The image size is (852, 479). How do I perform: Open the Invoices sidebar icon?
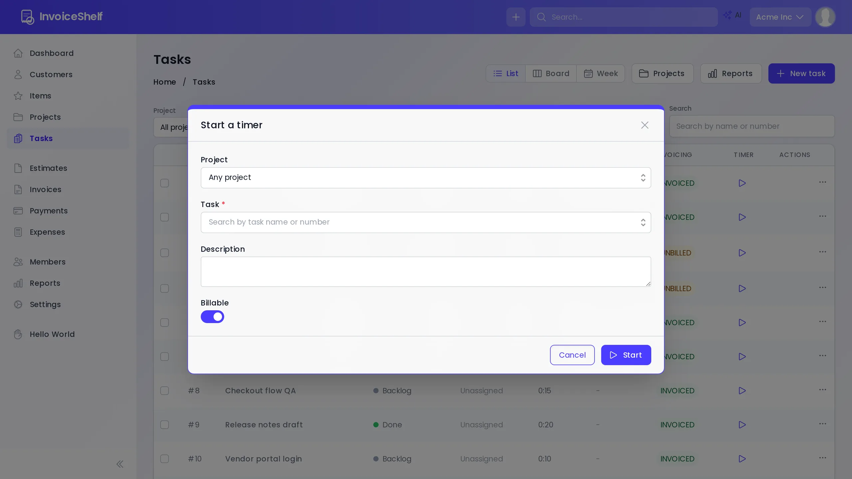(18, 190)
